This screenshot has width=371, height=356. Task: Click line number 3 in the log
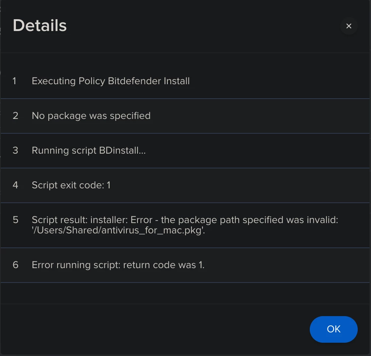[15, 150]
